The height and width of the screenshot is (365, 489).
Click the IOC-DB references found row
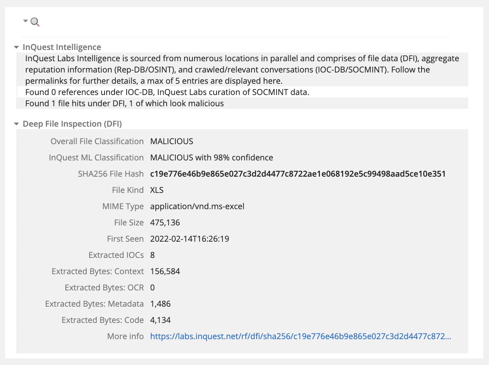coord(167,92)
